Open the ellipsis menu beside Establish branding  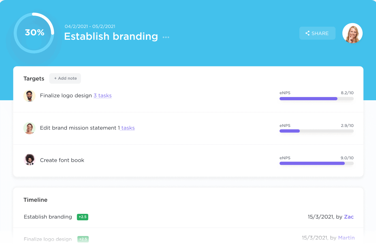click(166, 37)
